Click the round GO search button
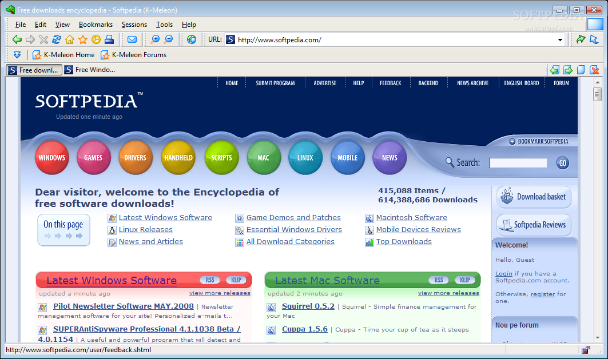Viewport: 608px width, 359px height. pyautogui.click(x=563, y=163)
